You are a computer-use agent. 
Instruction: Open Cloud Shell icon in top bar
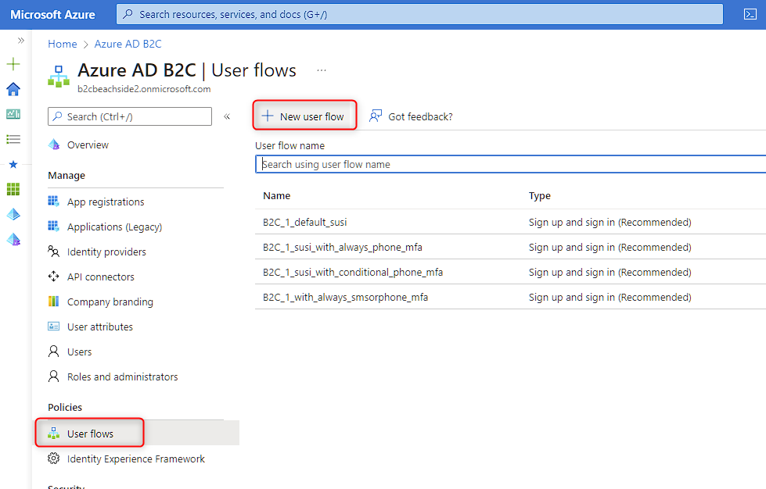click(750, 14)
